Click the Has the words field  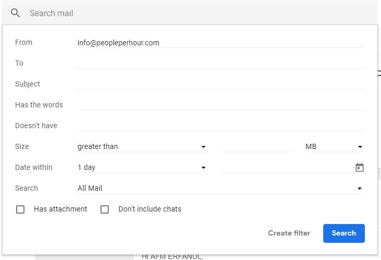tap(221, 105)
